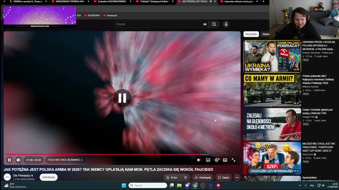Open the OBS Studio taskbar icon
The height and width of the screenshot is (190, 339).
coord(203,185)
